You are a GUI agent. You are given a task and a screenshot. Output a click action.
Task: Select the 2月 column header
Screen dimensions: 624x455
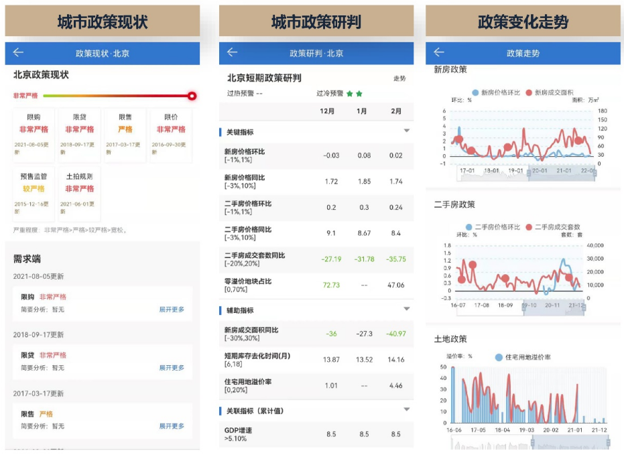coord(396,111)
